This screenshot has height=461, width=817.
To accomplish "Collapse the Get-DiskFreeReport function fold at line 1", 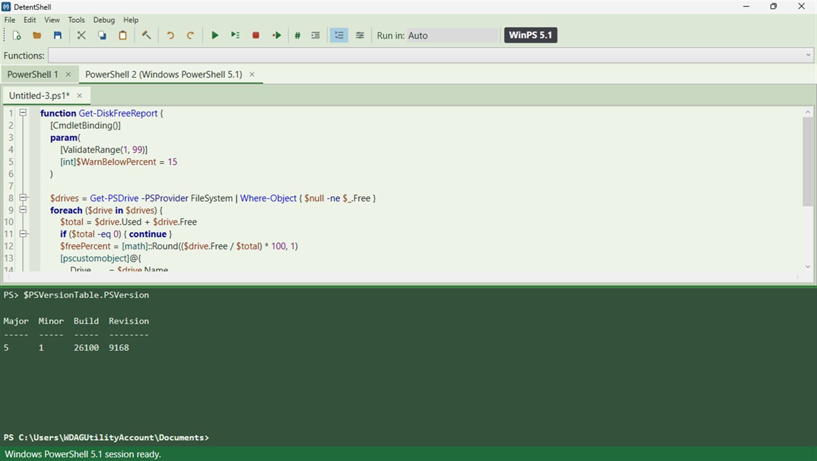I will (x=23, y=112).
